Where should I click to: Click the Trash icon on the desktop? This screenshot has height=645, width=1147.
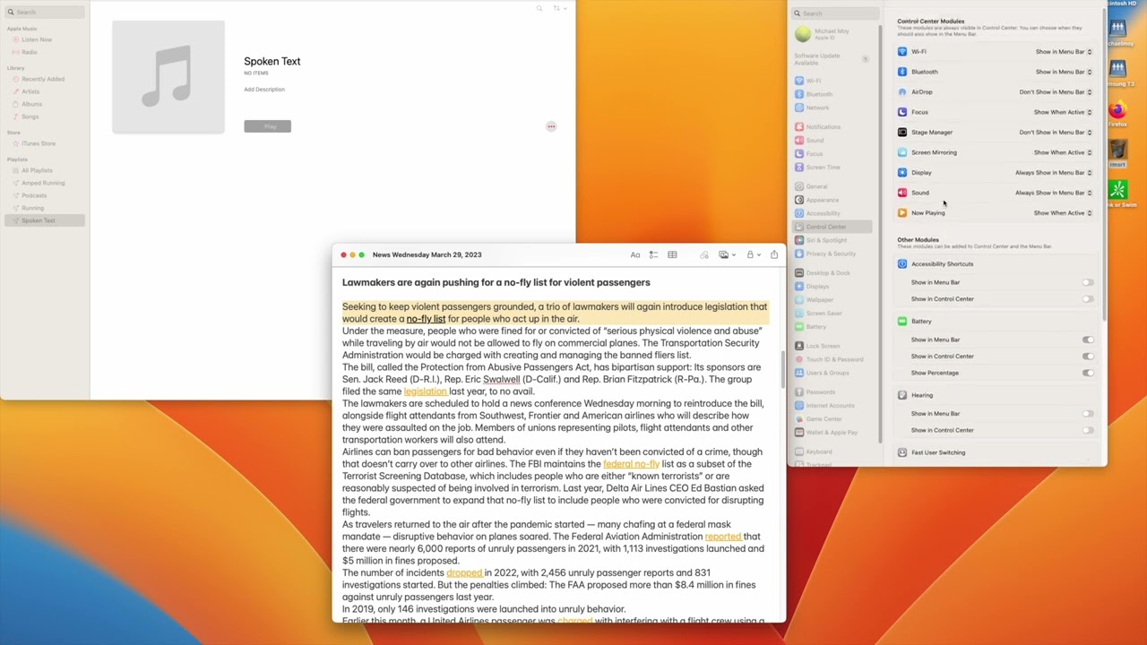coord(1117,149)
